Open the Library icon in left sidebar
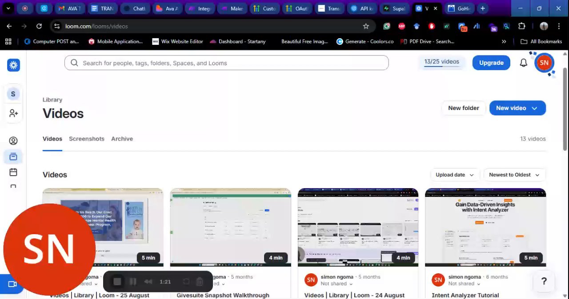This screenshot has width=569, height=299. click(x=13, y=157)
